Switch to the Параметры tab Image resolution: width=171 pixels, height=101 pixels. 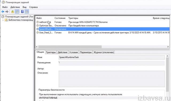86,52
